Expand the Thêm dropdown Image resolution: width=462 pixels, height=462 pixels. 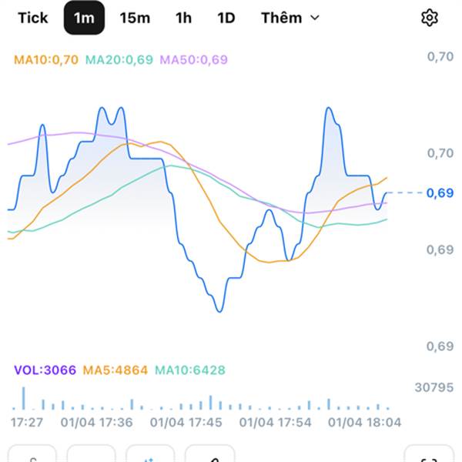(290, 18)
